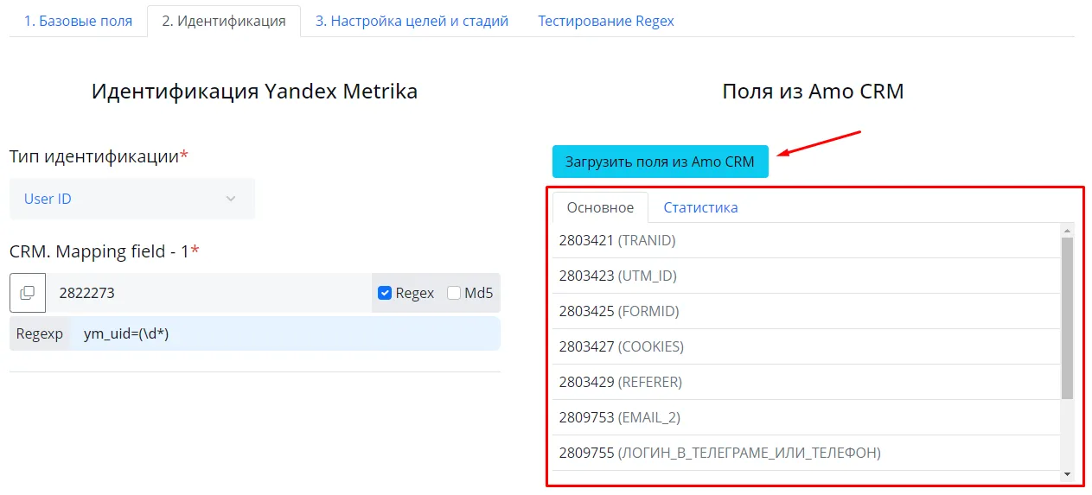This screenshot has height=495, width=1092.
Task: Select the 'Основное' fields tab
Action: click(x=601, y=207)
